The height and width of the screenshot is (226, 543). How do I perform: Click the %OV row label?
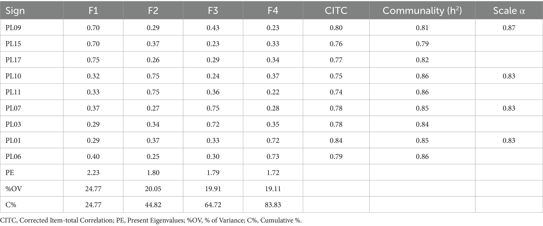coord(14,189)
